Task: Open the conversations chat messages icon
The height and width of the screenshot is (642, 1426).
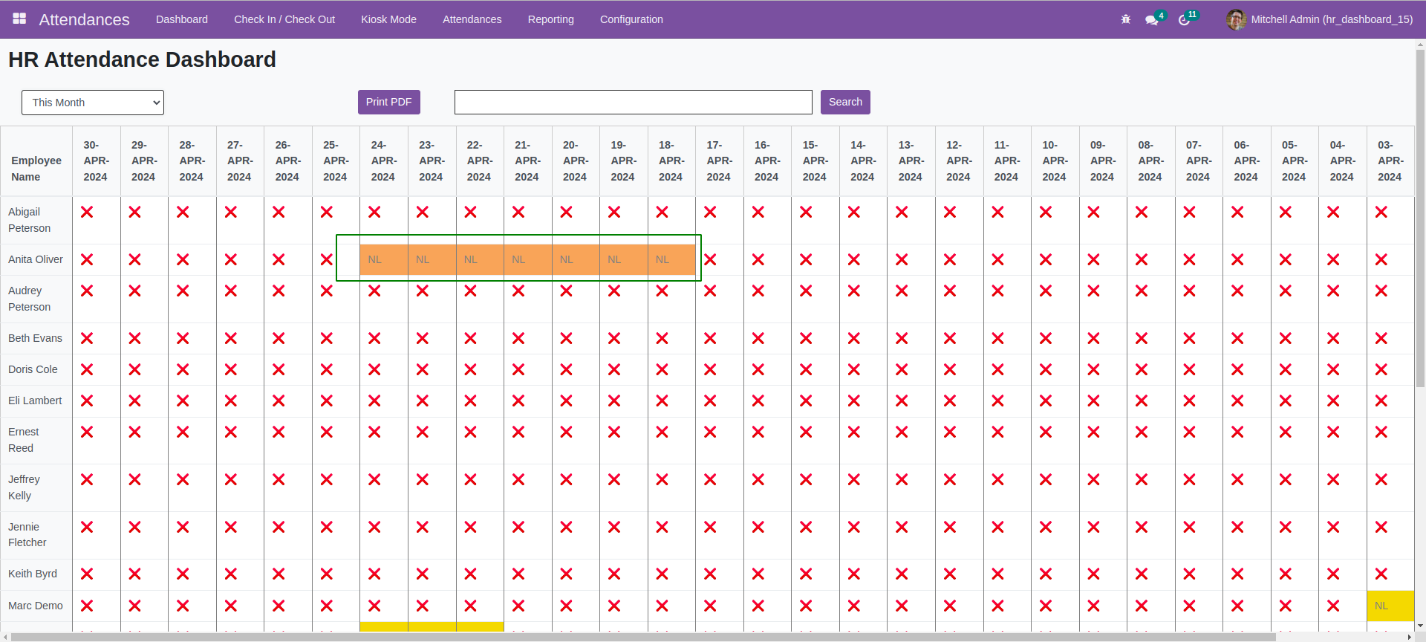Action: [x=1152, y=20]
